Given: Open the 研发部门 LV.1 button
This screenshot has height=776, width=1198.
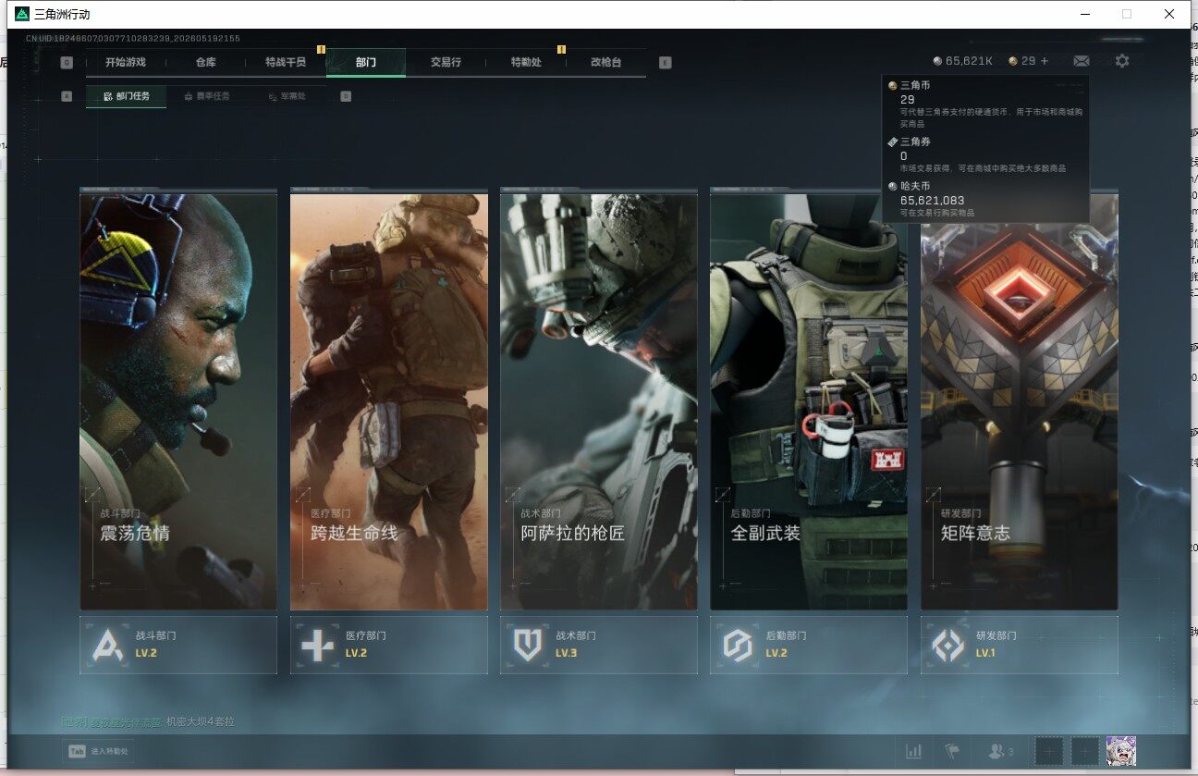Looking at the screenshot, I should (1020, 645).
